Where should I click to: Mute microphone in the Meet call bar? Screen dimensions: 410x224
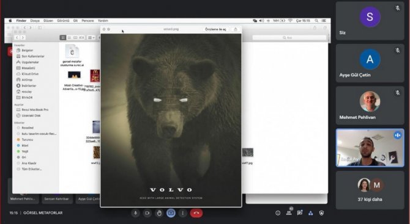[x=135, y=213]
